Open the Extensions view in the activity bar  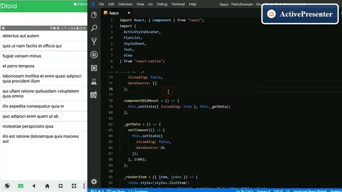(94, 68)
